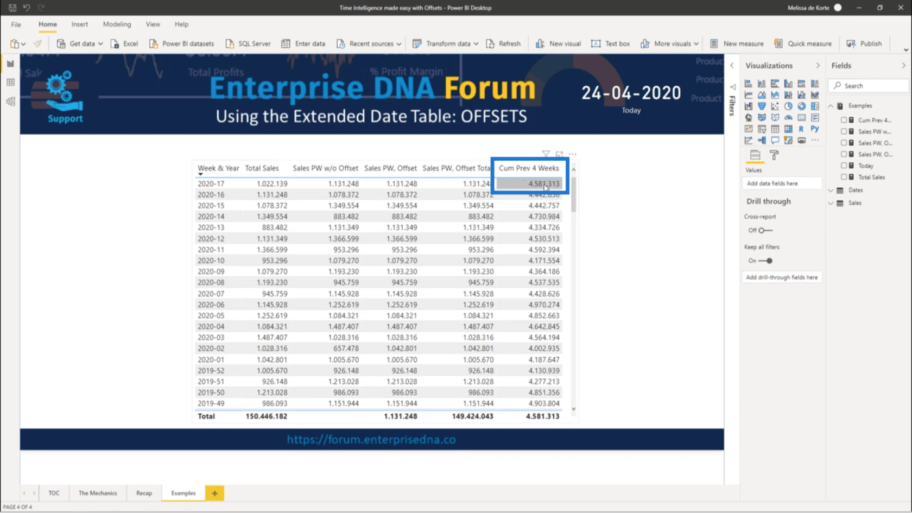Image resolution: width=912 pixels, height=513 pixels.
Task: Click the Refresh button
Action: (x=504, y=43)
